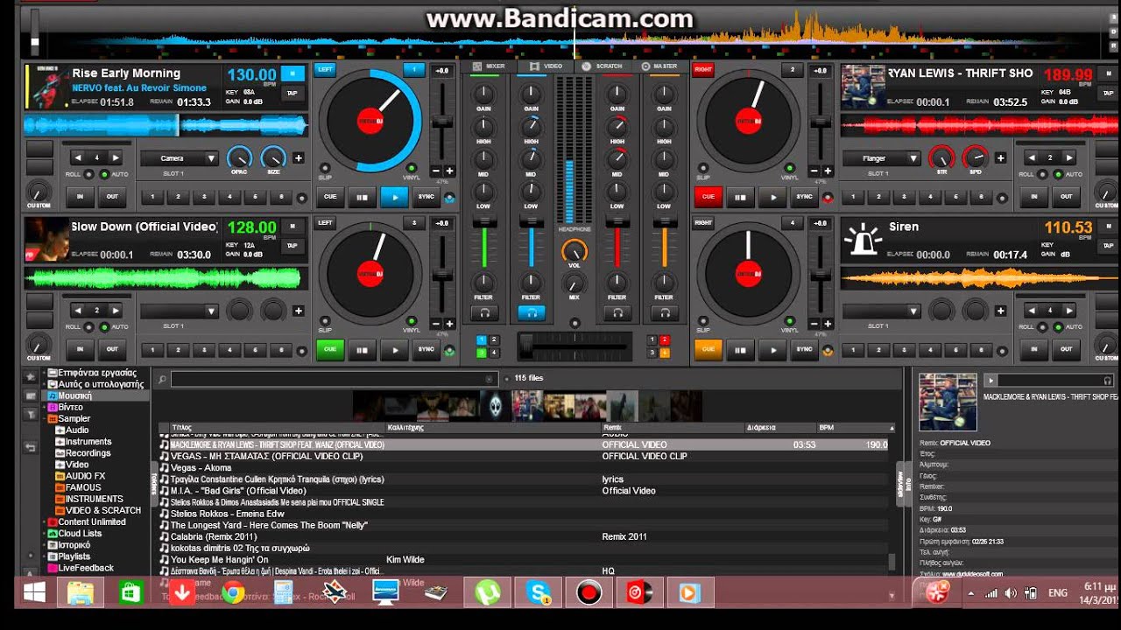Select the Sampler folder in the browser tree

tap(74, 418)
